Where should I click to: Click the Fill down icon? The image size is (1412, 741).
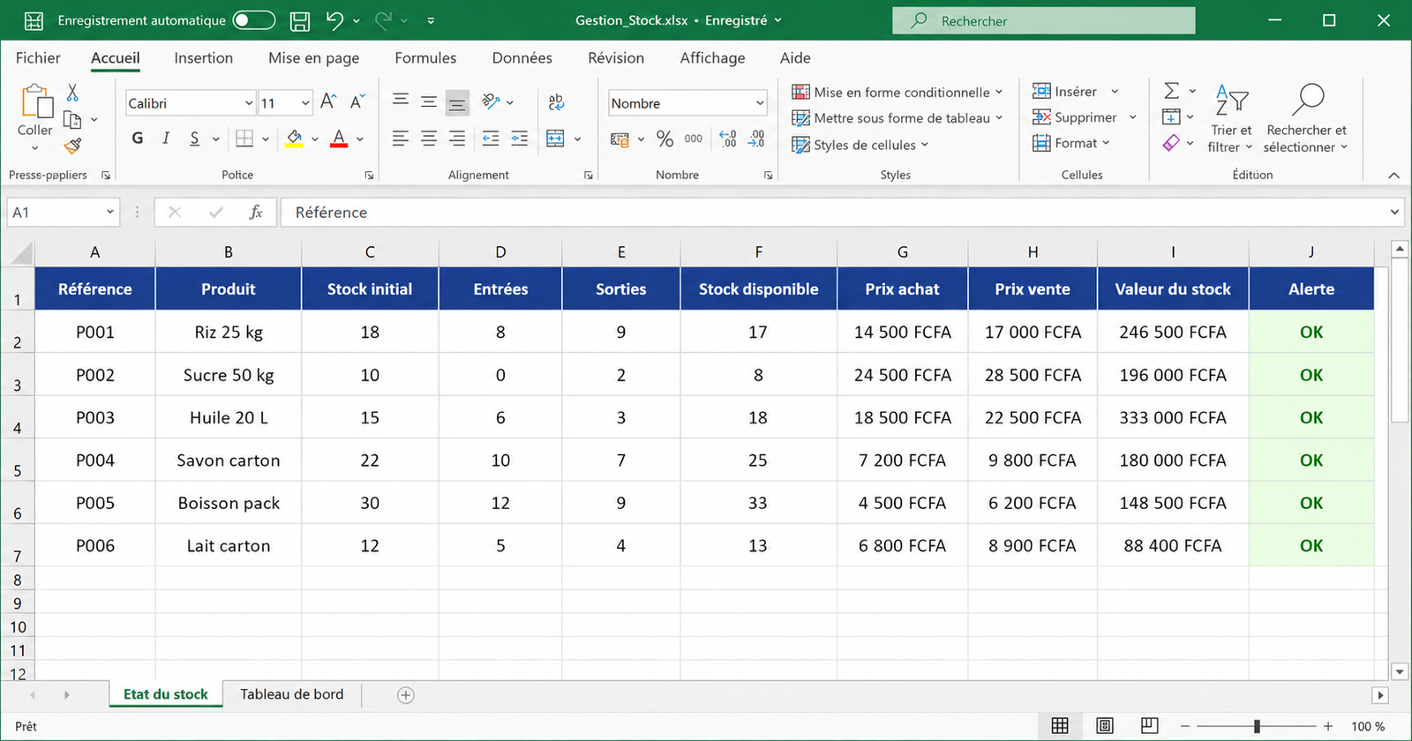[1171, 116]
